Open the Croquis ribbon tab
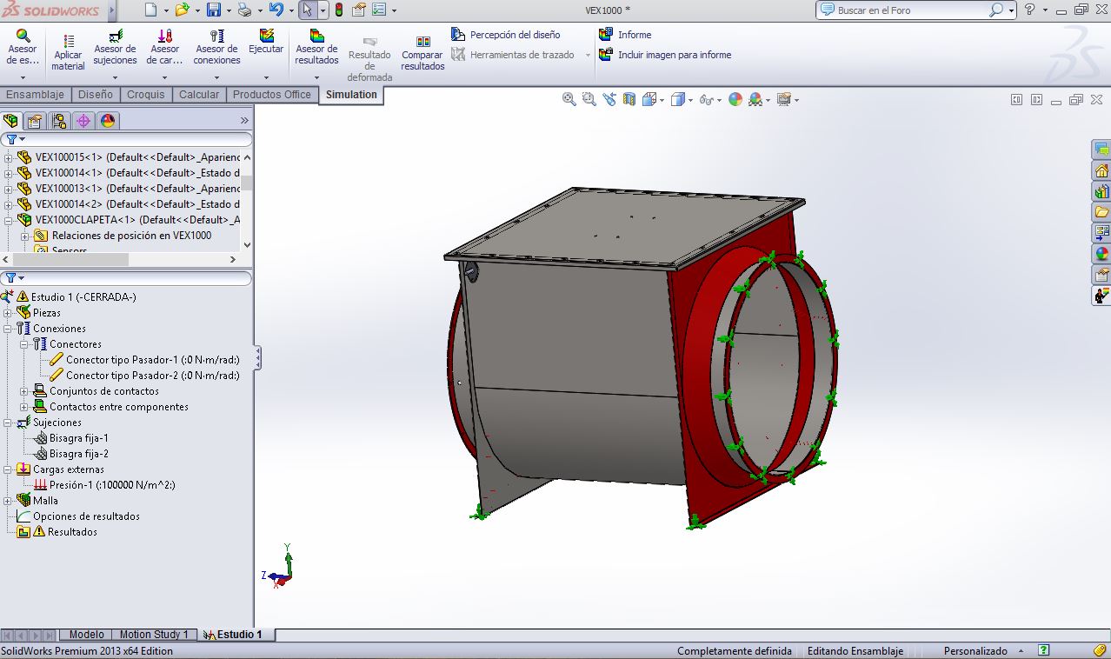Image resolution: width=1111 pixels, height=659 pixels. (146, 95)
